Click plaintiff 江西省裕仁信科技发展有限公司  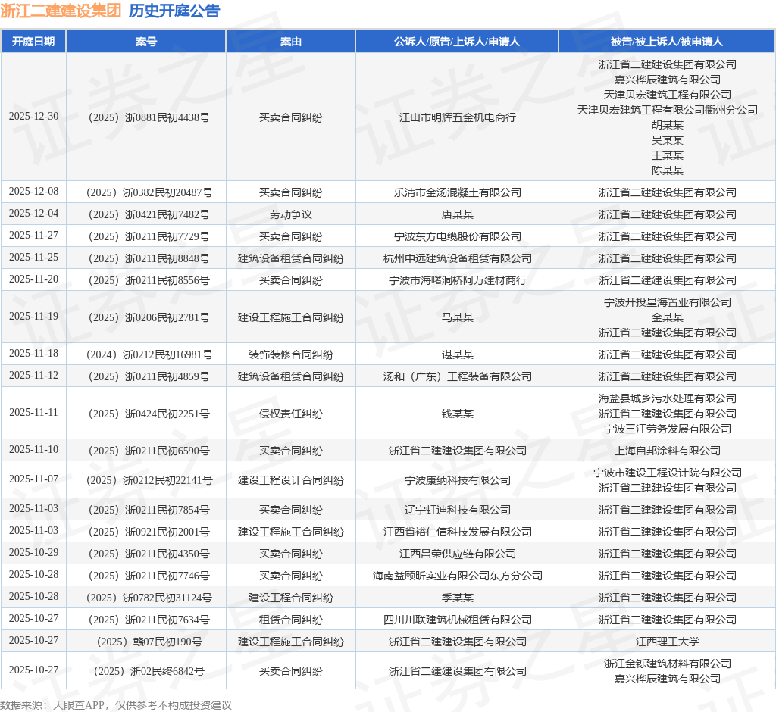click(x=457, y=532)
